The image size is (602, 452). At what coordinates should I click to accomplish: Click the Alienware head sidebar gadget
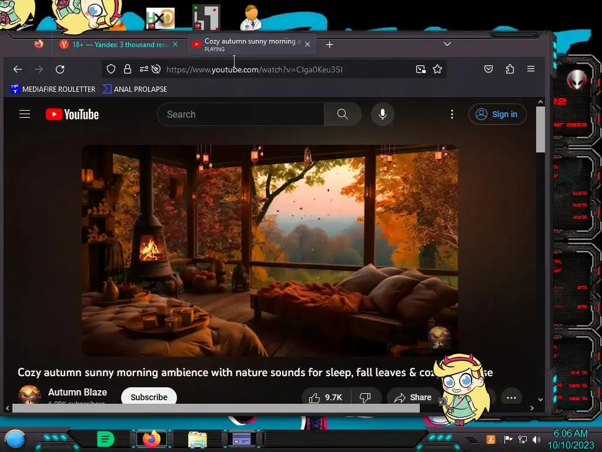(577, 79)
